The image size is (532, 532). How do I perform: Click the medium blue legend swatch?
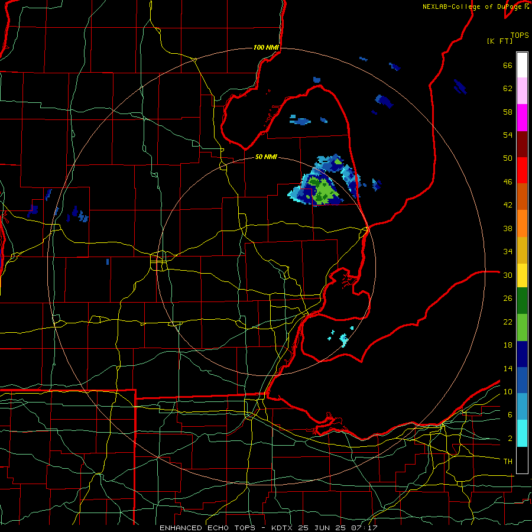point(522,380)
